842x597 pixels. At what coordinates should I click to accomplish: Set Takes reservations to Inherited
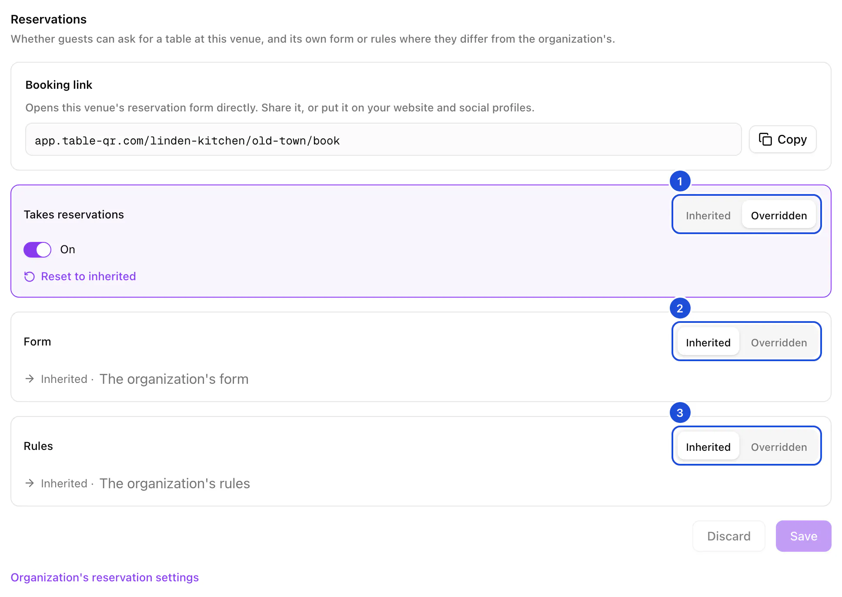708,215
